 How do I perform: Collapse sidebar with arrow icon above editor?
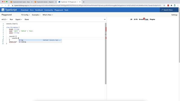[x=105, y=19]
